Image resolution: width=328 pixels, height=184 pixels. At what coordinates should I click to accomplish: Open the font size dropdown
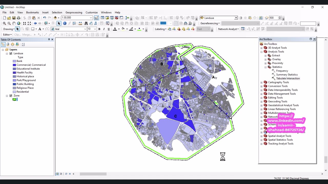(95, 29)
